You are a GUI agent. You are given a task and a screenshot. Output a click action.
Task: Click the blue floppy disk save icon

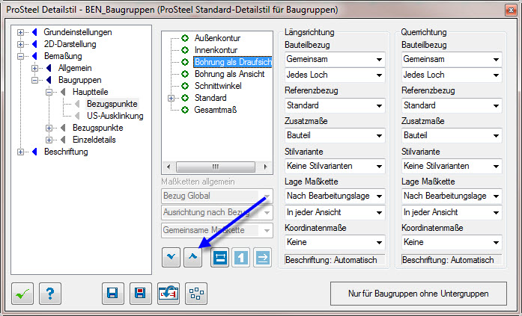(113, 294)
